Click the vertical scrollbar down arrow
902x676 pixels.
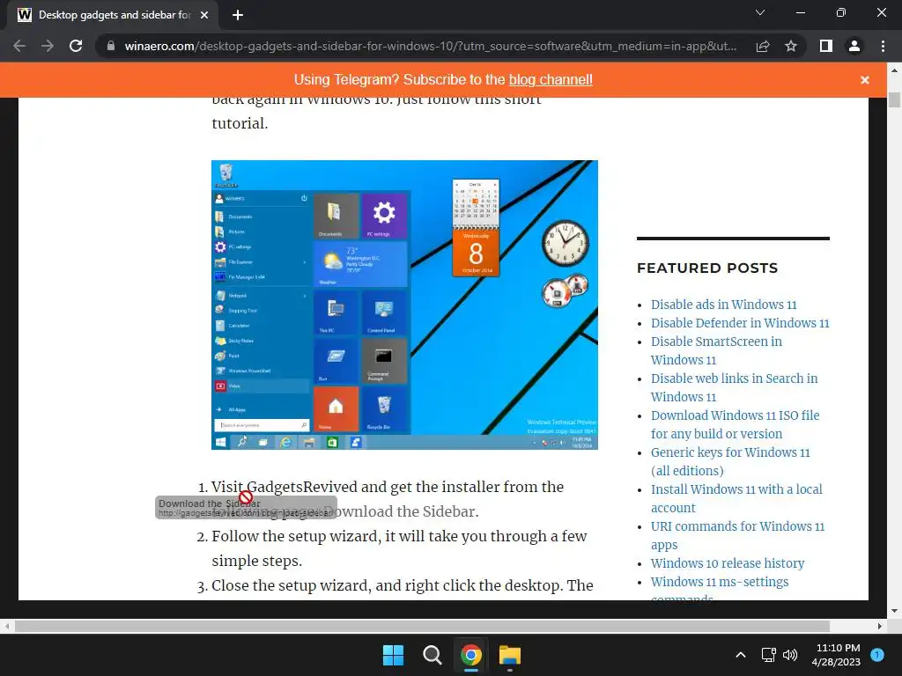[x=894, y=611]
